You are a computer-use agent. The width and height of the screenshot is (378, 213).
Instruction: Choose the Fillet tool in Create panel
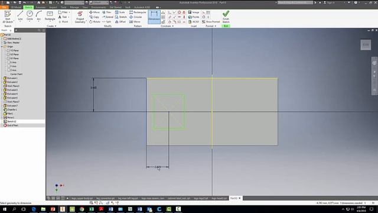63,12
